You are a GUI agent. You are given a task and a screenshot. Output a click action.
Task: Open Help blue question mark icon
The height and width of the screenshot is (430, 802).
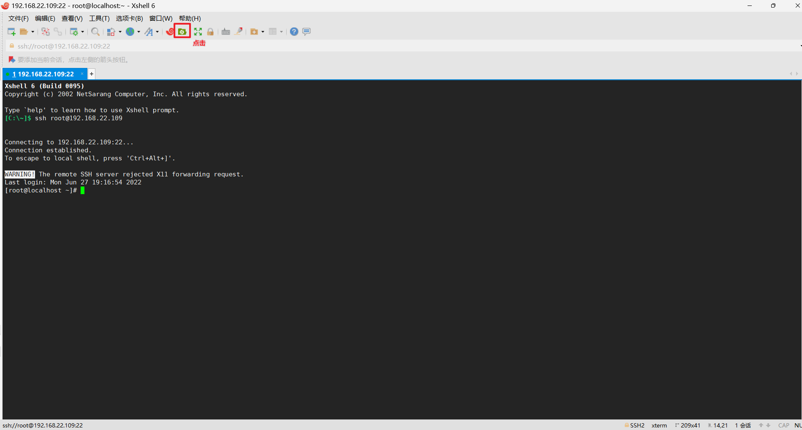point(294,32)
